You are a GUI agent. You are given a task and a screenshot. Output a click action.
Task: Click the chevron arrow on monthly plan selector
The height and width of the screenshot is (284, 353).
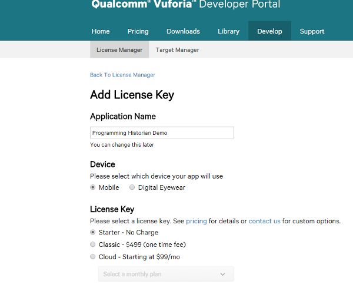222,274
